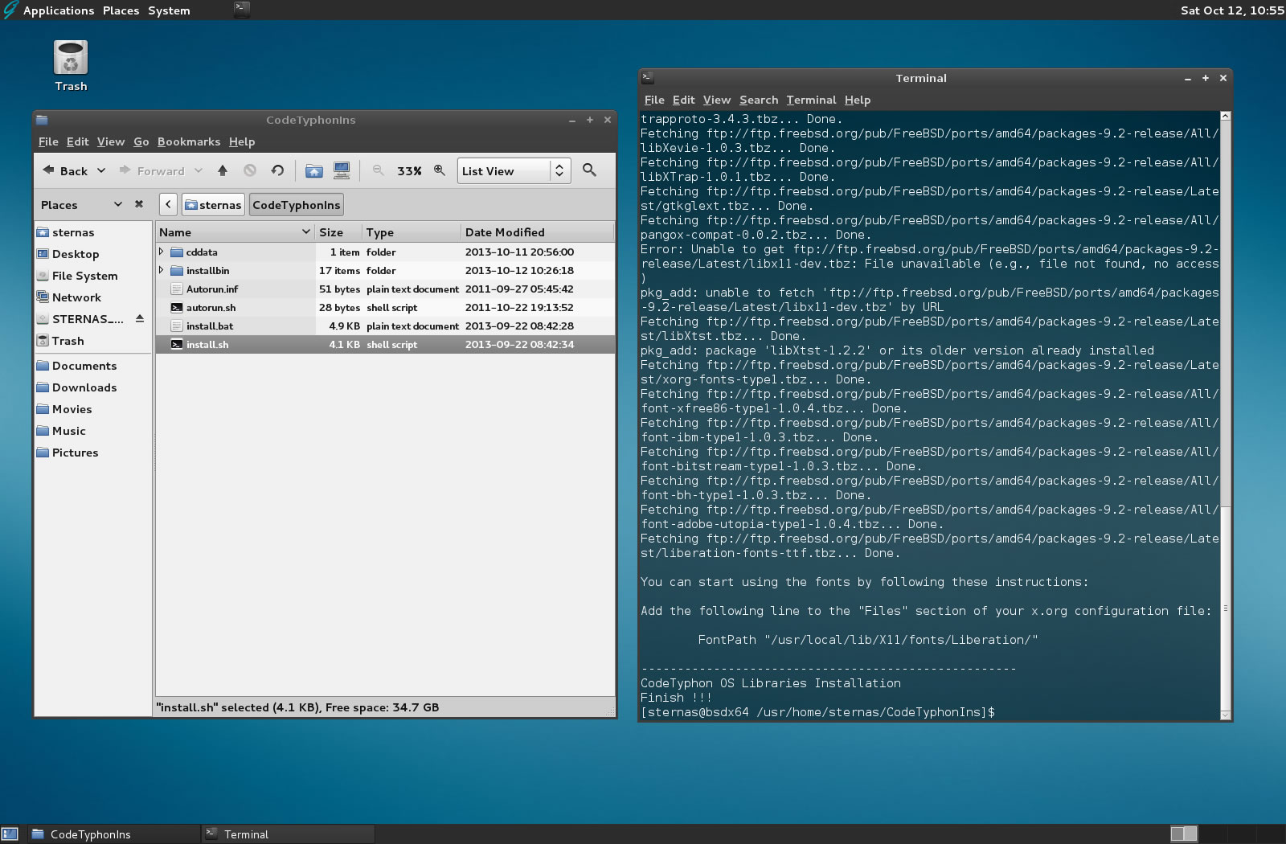Click the 33% zoom level indicator

pyautogui.click(x=409, y=170)
